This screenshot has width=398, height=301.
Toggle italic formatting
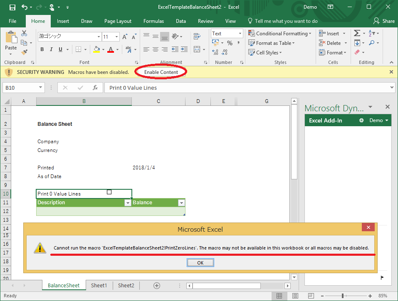[51, 49]
